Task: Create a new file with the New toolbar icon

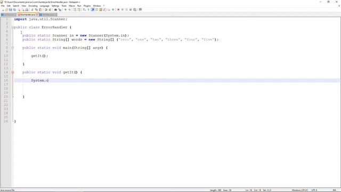Action: [3, 10]
